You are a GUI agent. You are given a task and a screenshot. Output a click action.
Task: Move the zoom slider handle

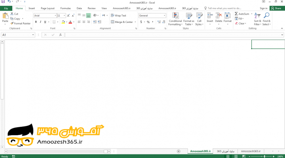[x=264, y=156]
